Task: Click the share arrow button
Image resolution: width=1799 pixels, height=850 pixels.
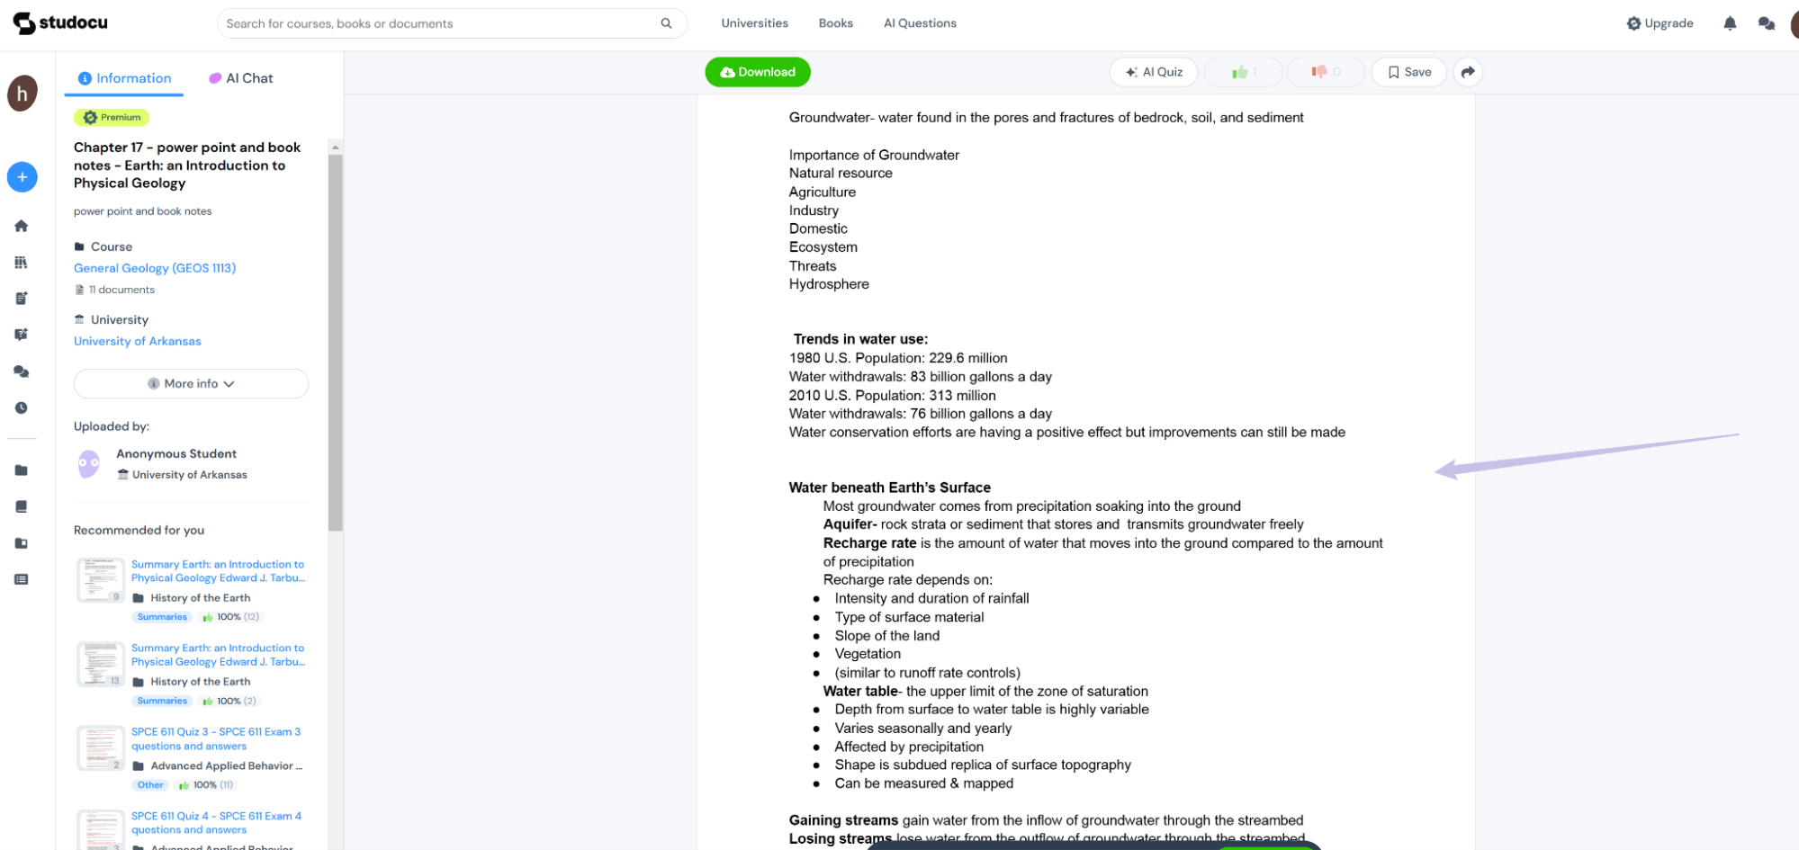Action: click(x=1468, y=72)
